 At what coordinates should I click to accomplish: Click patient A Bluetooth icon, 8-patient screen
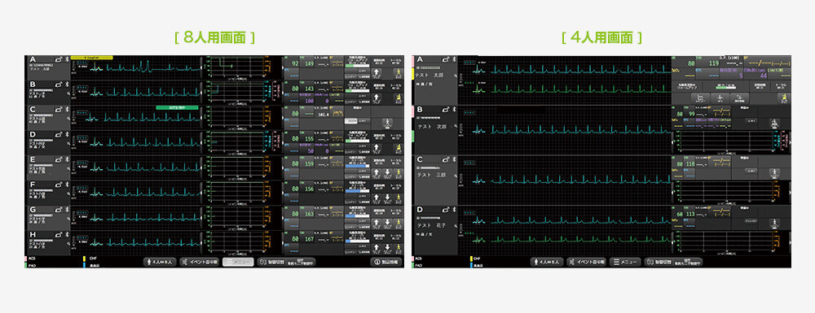pyautogui.click(x=66, y=59)
